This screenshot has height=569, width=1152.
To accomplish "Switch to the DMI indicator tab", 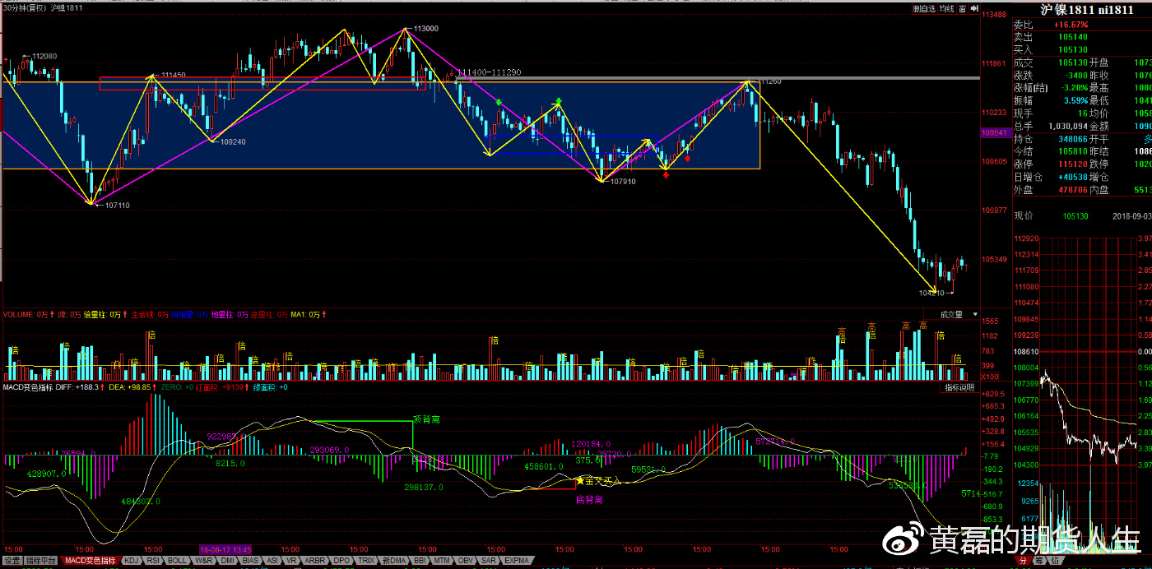I will (227, 560).
